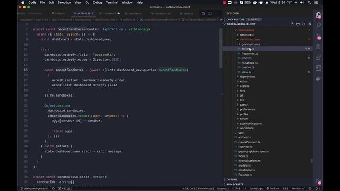Open the Search view in activity bar

point(318,25)
